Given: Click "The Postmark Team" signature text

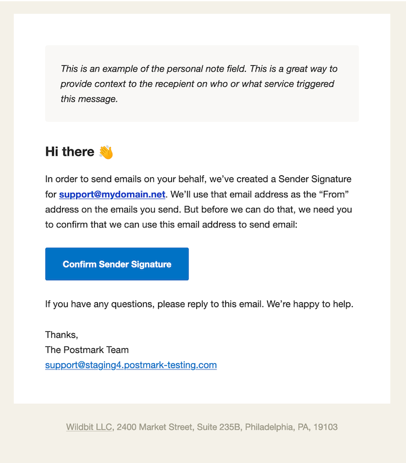Looking at the screenshot, I should tap(87, 349).
